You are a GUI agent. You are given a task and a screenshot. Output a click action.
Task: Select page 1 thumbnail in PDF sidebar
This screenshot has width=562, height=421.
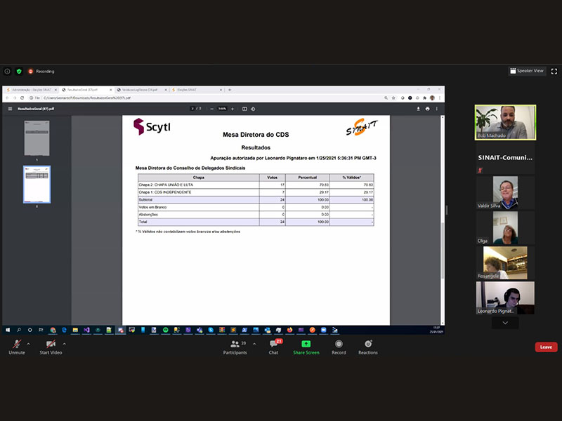(37, 138)
